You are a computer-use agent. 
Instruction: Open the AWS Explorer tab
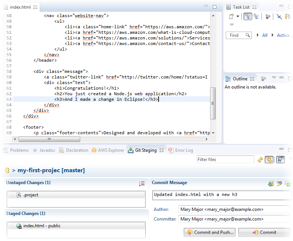108,150
